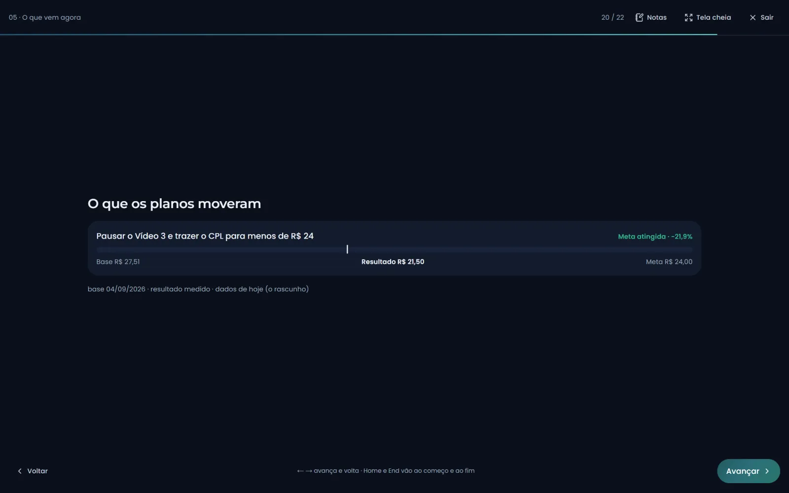Click the goal title 'Pausar o Vídeo 3 e trazer o CPL'

205,236
